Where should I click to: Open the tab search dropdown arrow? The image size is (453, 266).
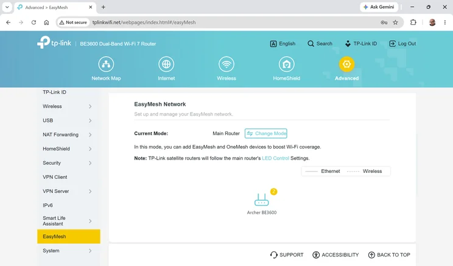pos(7,7)
